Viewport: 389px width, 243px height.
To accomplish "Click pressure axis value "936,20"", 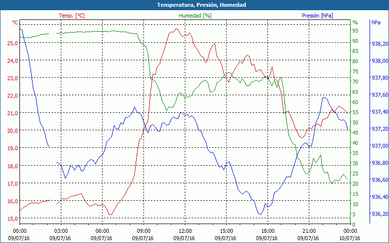I will (380, 214).
